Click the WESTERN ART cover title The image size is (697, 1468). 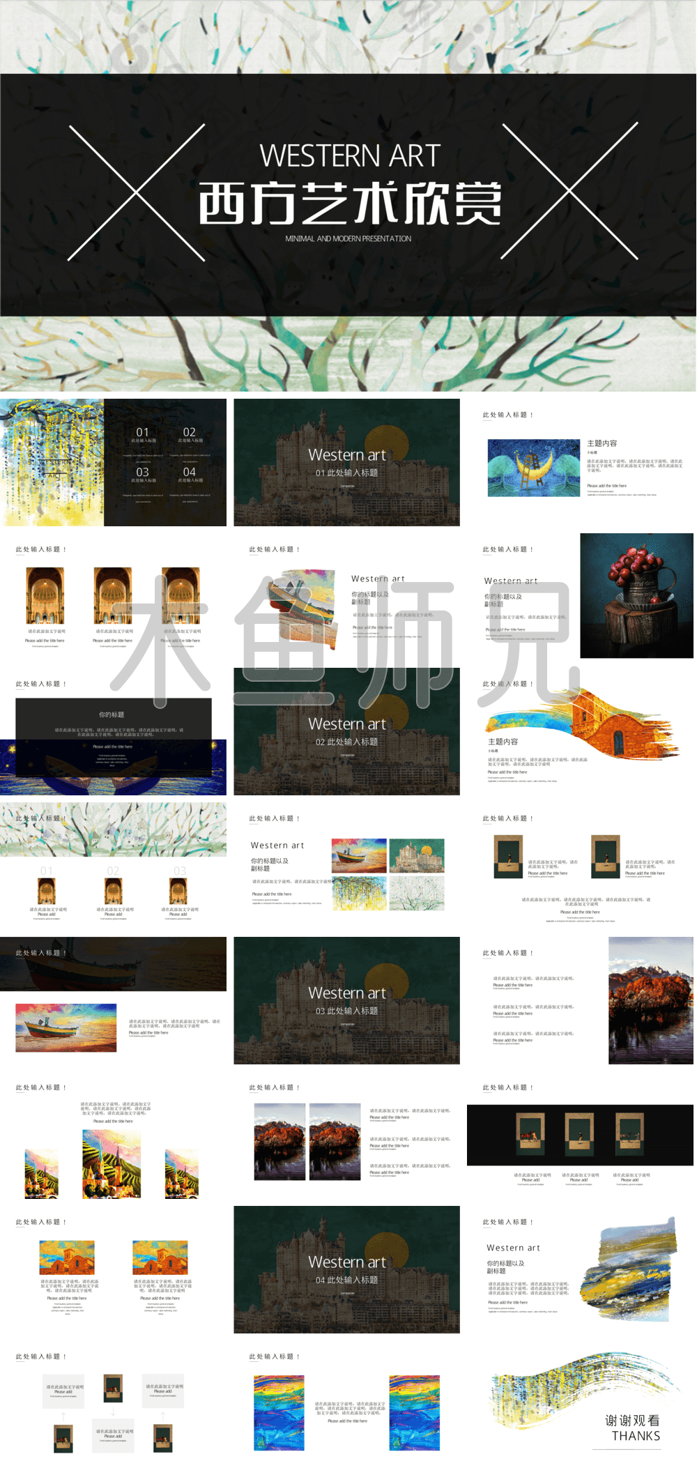pos(350,155)
